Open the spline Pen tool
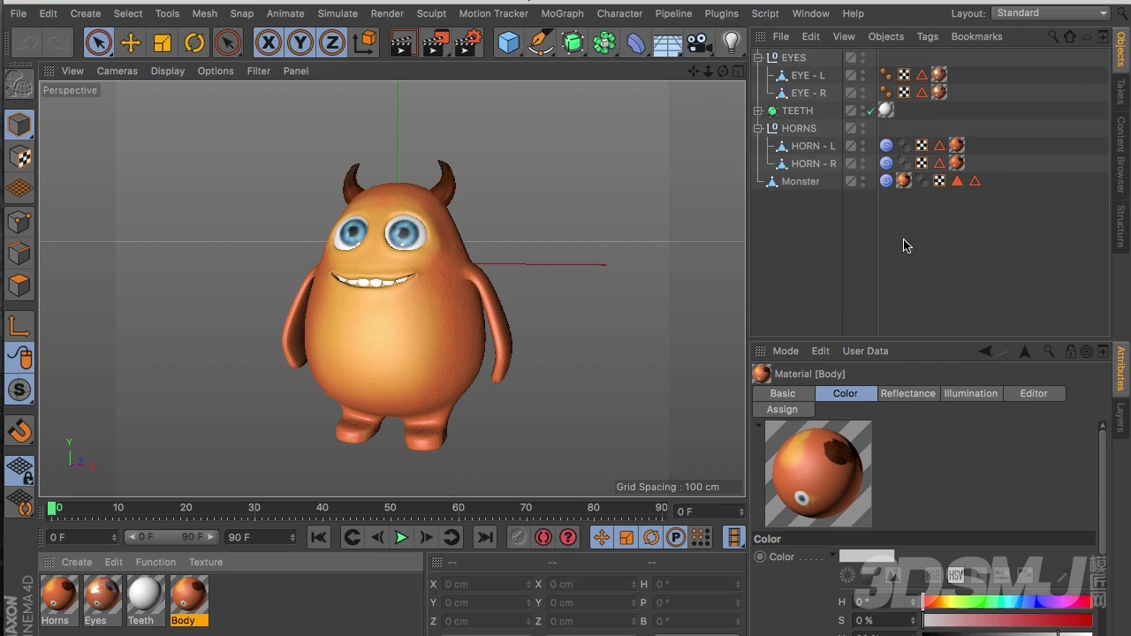Screen dimensions: 1131x636 pyautogui.click(x=540, y=42)
